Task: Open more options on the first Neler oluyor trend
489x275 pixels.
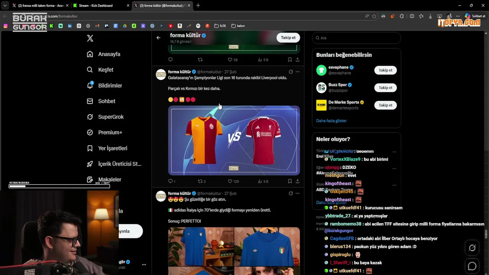Action: tap(394, 152)
